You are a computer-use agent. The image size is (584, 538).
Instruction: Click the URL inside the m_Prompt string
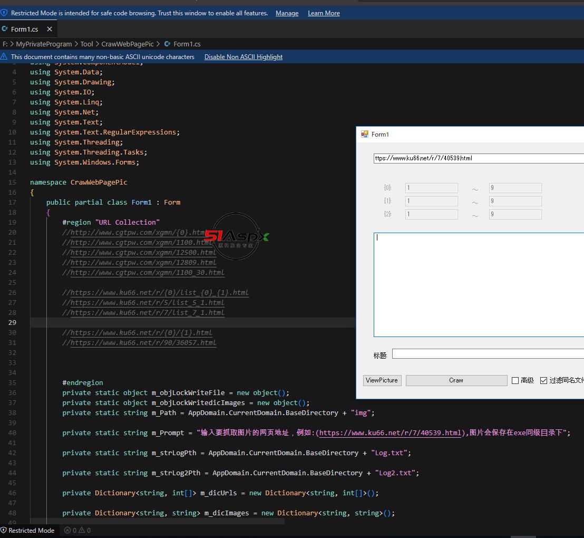pyautogui.click(x=391, y=433)
